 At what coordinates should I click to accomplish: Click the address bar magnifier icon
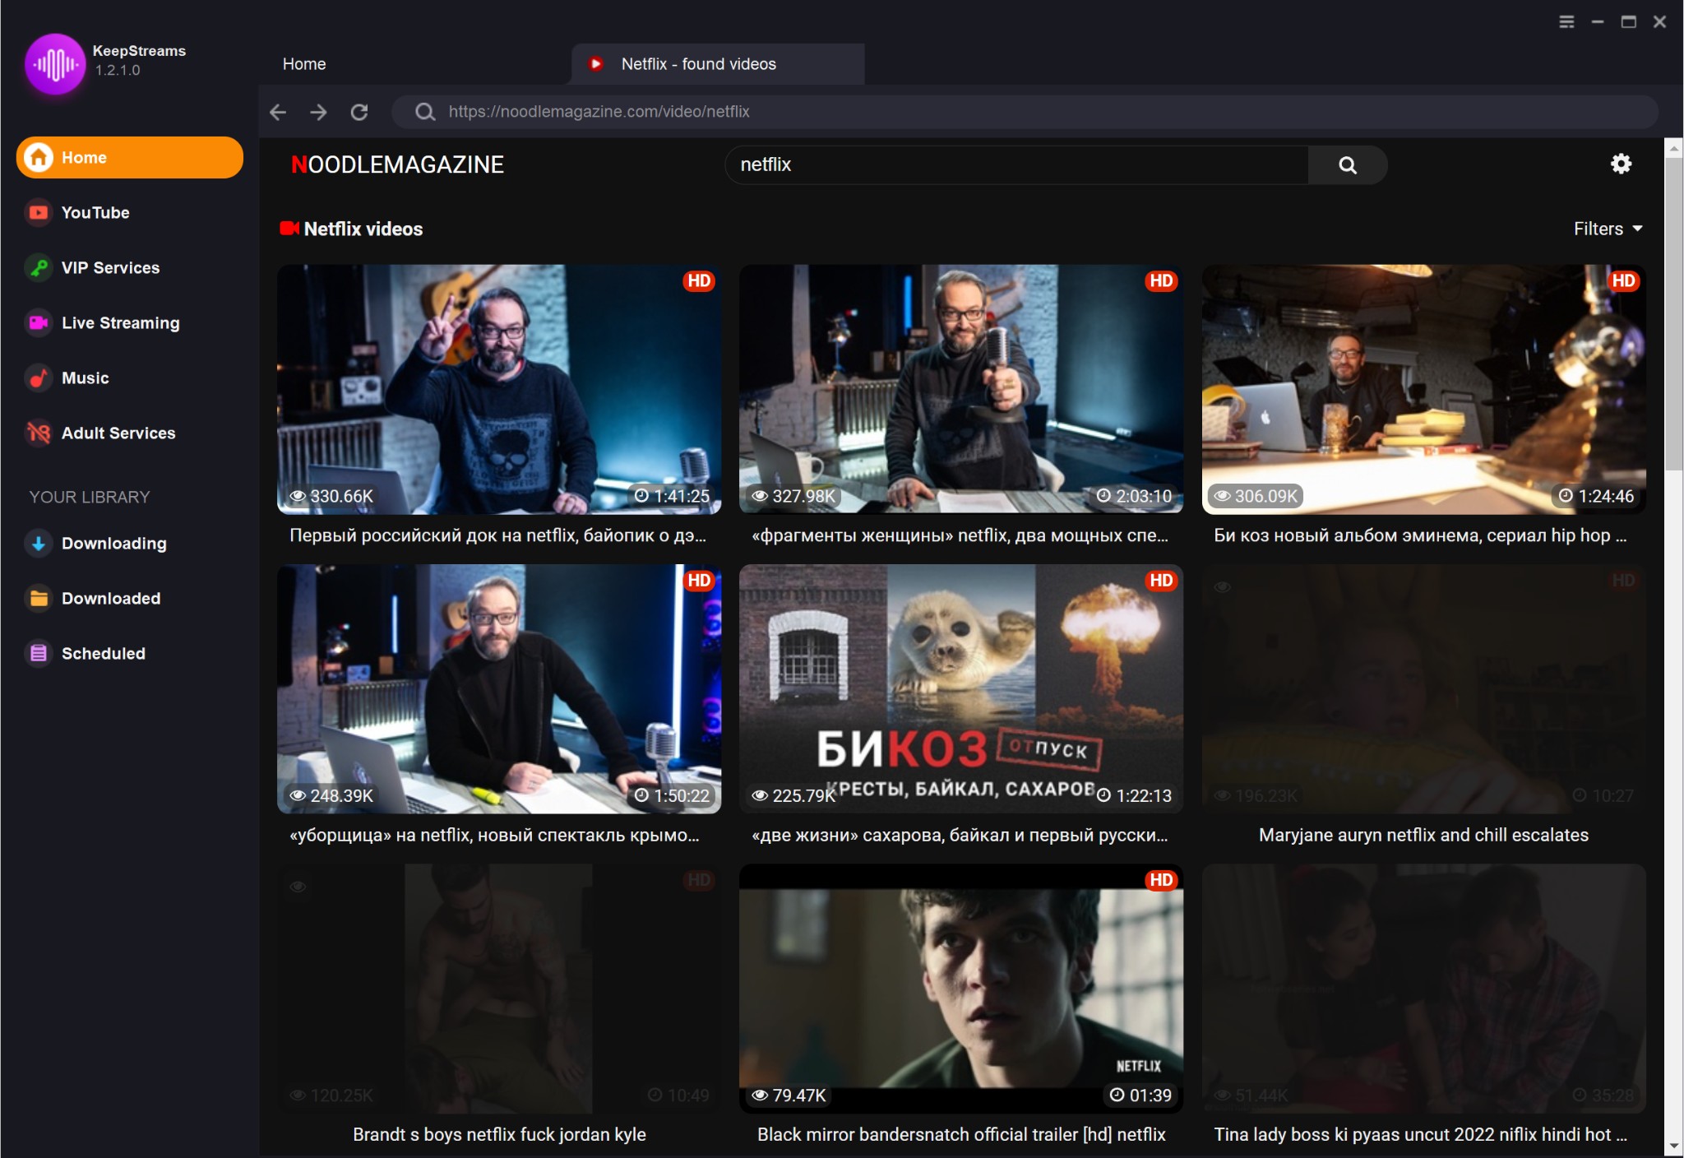tap(424, 112)
